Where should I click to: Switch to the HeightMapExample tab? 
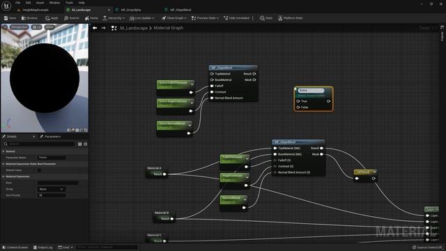pos(36,10)
